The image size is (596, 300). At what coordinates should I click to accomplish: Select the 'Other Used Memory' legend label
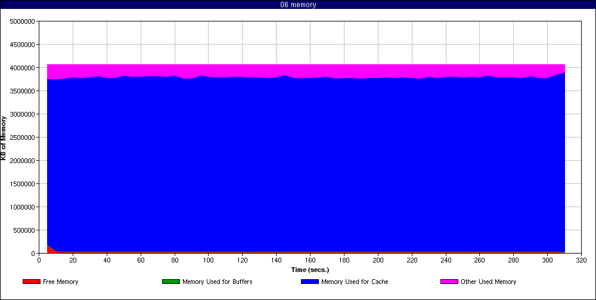click(x=489, y=282)
